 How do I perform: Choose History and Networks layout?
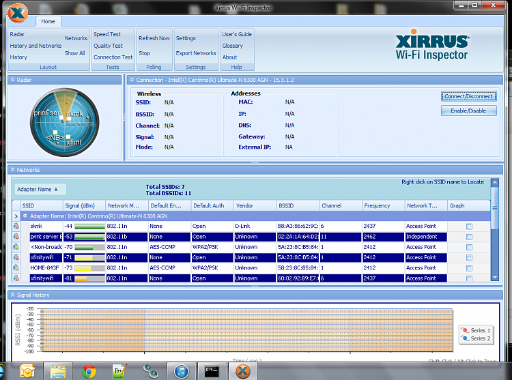(x=35, y=46)
